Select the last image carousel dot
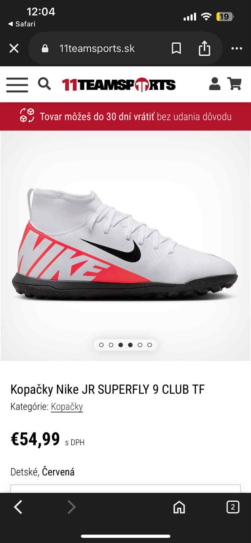This screenshot has height=543, width=251. coord(150,345)
